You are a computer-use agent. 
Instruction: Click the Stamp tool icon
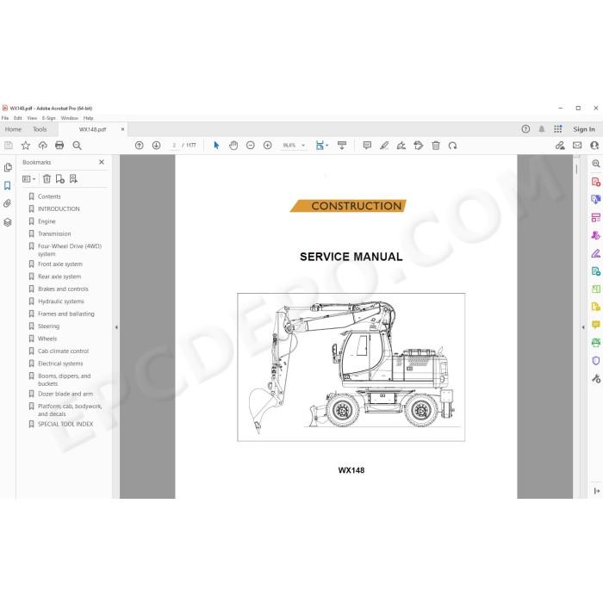point(419,146)
